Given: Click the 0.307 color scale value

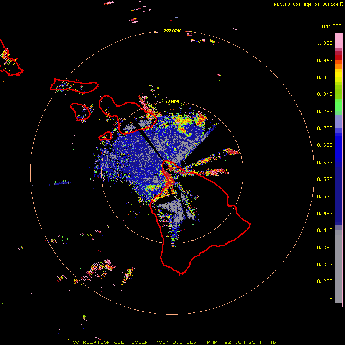Looking at the screenshot, I should [325, 264].
